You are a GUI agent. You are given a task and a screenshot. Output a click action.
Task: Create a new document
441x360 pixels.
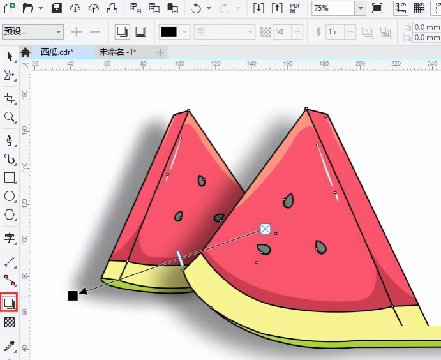(9, 8)
